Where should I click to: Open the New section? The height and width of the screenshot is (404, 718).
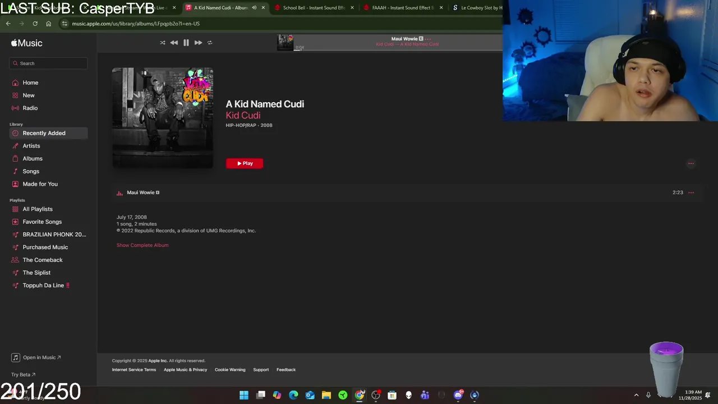click(x=28, y=95)
